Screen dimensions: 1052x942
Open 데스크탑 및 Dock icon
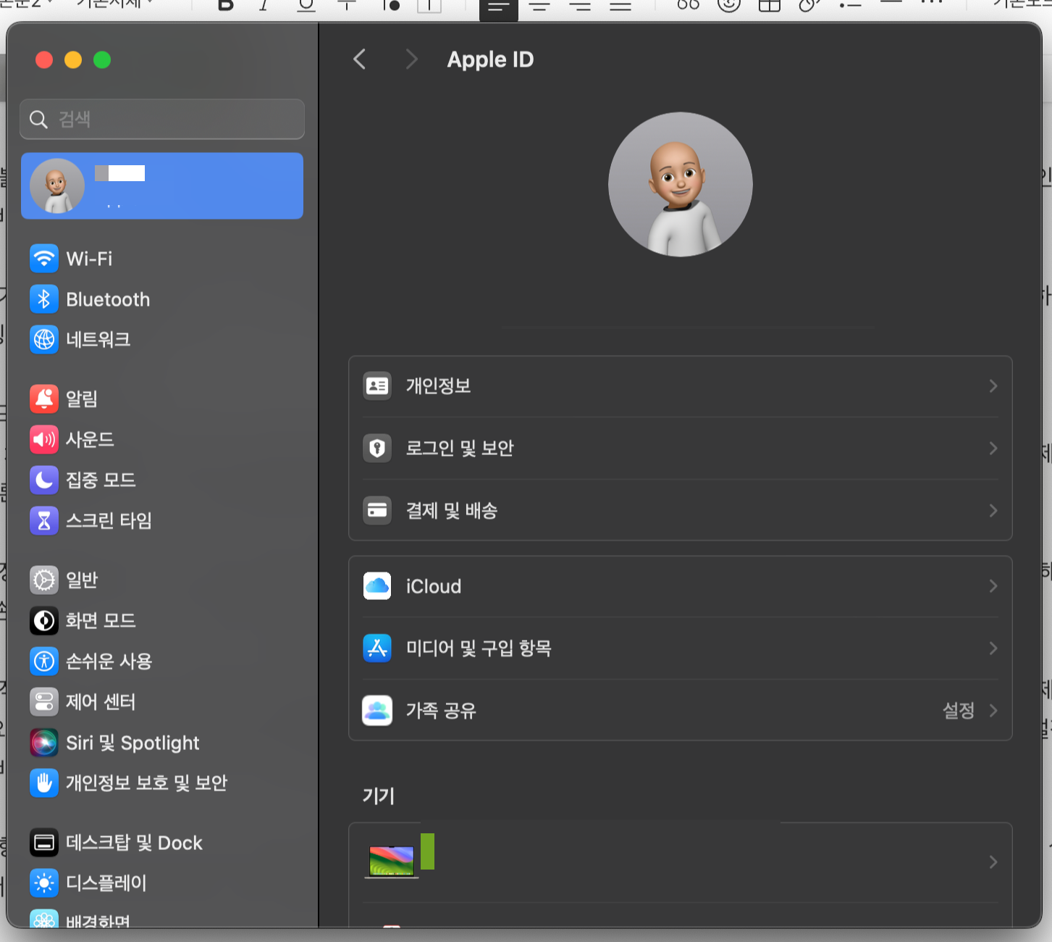[44, 843]
